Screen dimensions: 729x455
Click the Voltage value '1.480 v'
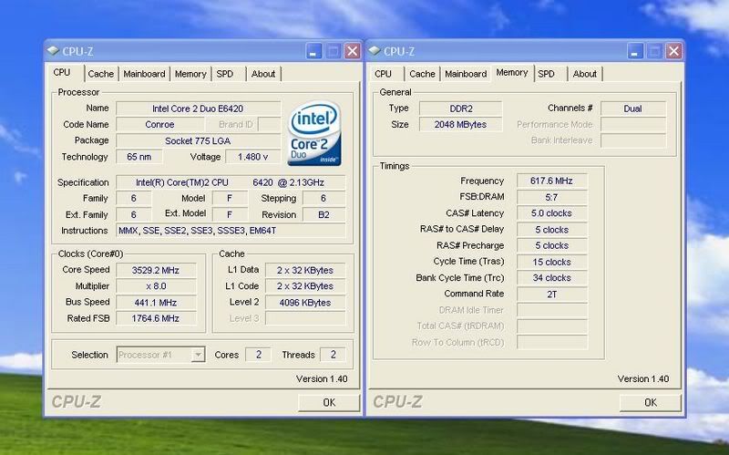point(253,157)
